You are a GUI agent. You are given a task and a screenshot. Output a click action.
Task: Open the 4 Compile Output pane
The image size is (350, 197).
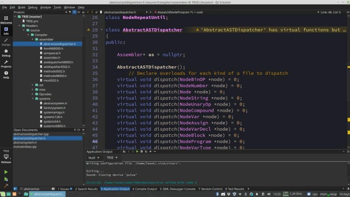(144, 189)
